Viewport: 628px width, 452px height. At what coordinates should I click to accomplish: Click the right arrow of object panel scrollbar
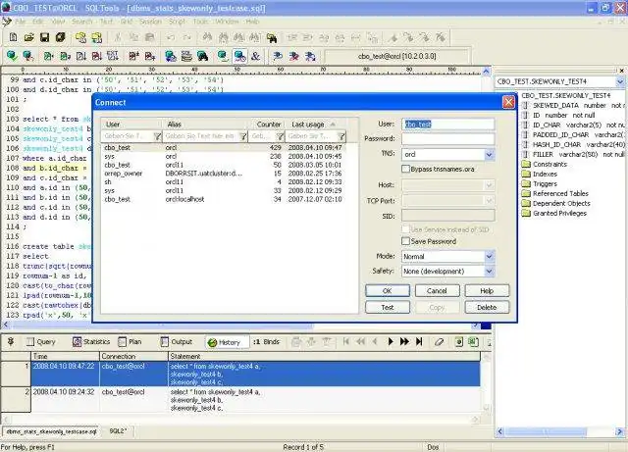point(619,431)
